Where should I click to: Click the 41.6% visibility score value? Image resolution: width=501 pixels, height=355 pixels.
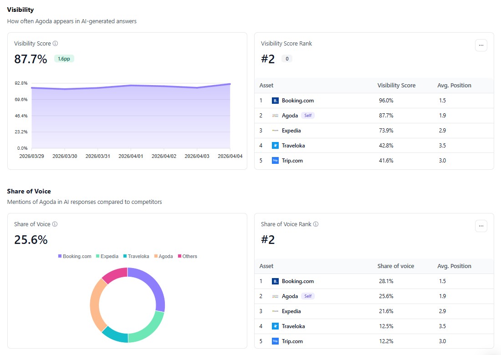pos(386,161)
